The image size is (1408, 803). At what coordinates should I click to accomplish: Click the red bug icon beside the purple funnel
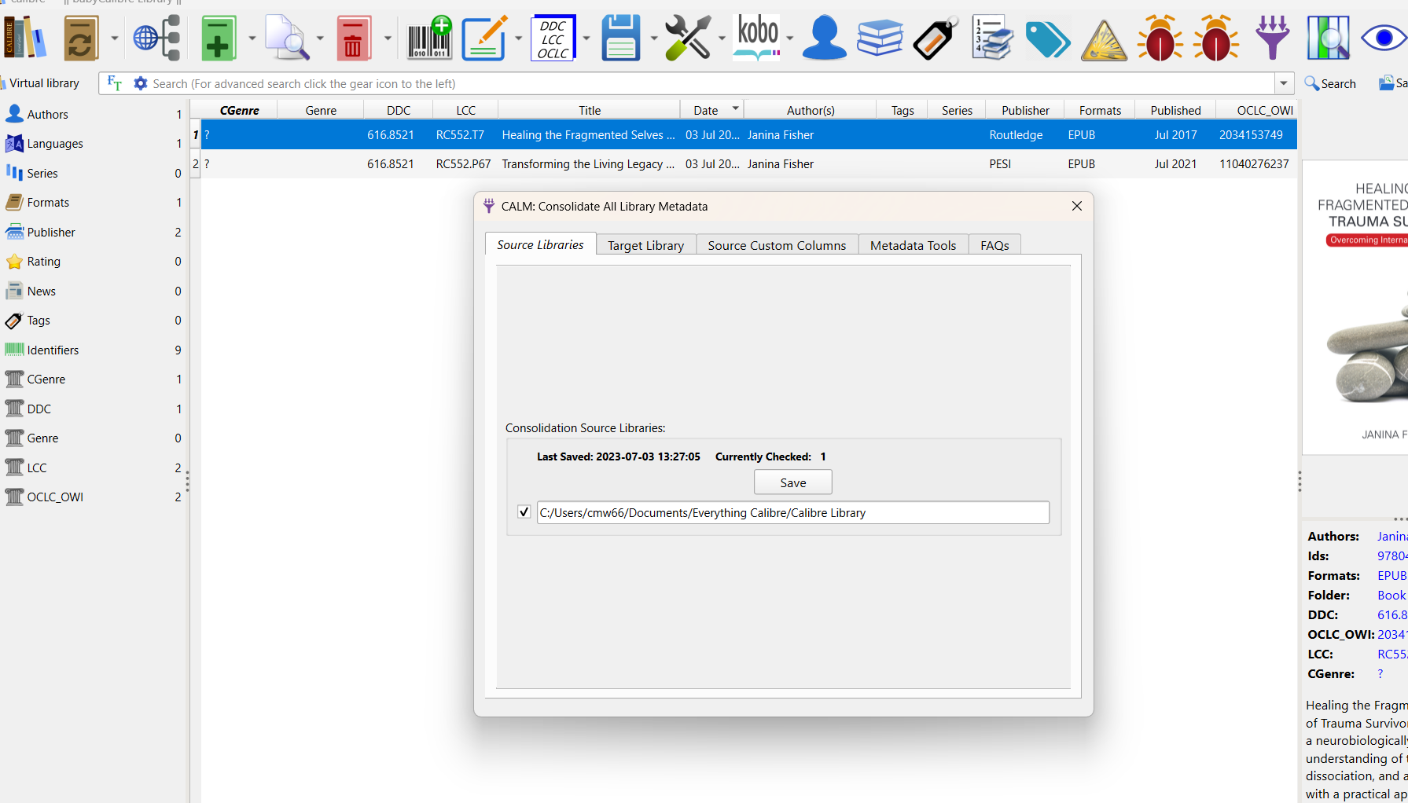[x=1216, y=38]
